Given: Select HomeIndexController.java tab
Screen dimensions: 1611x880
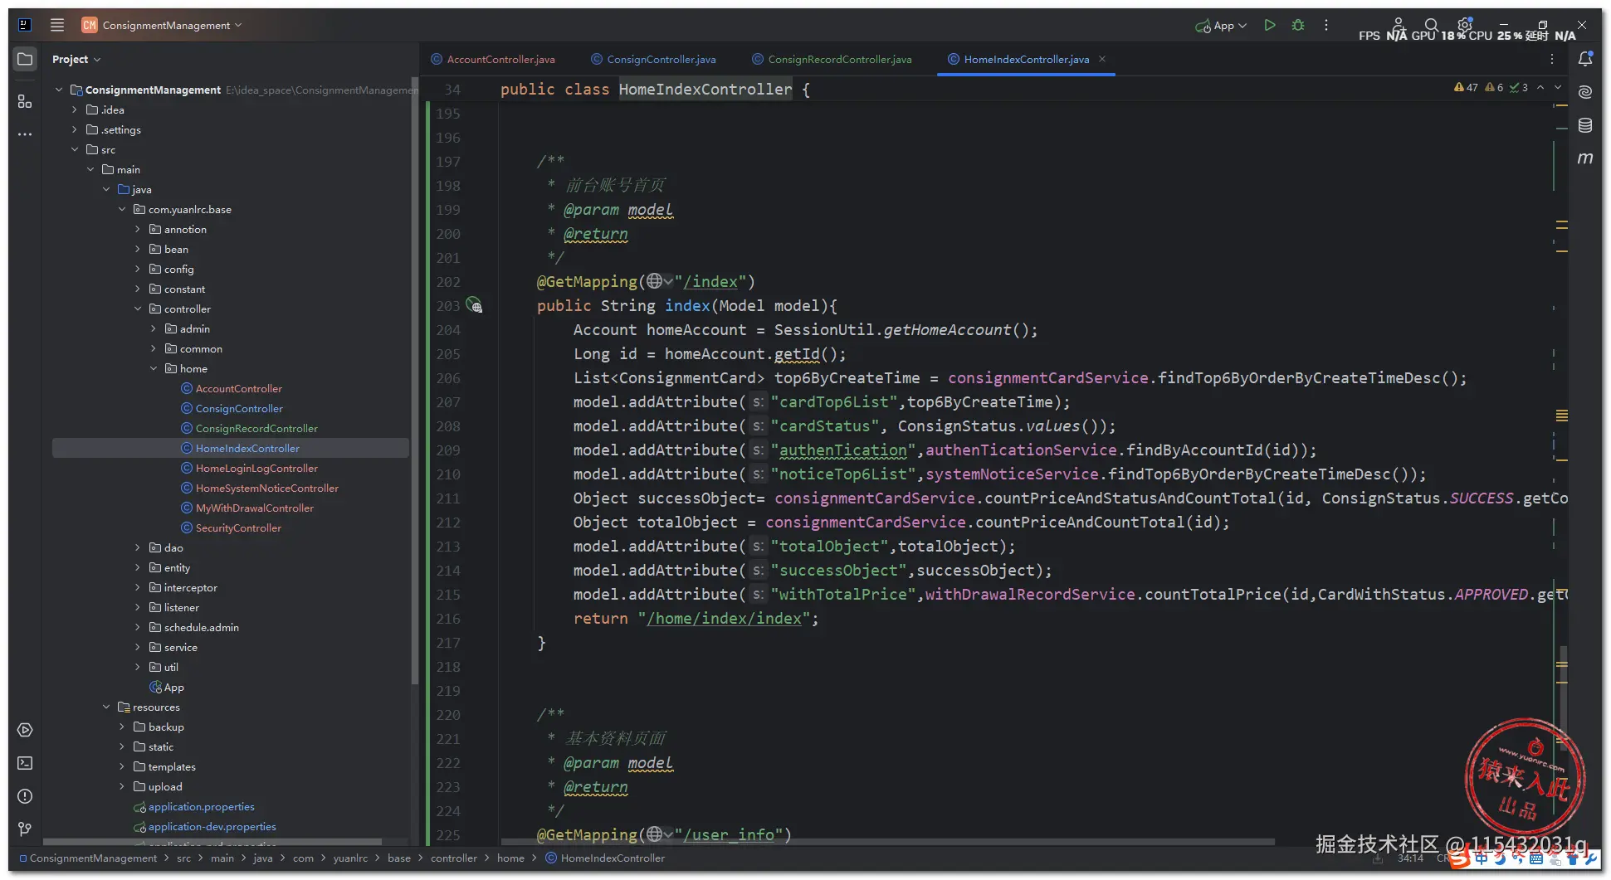Looking at the screenshot, I should pos(1018,59).
